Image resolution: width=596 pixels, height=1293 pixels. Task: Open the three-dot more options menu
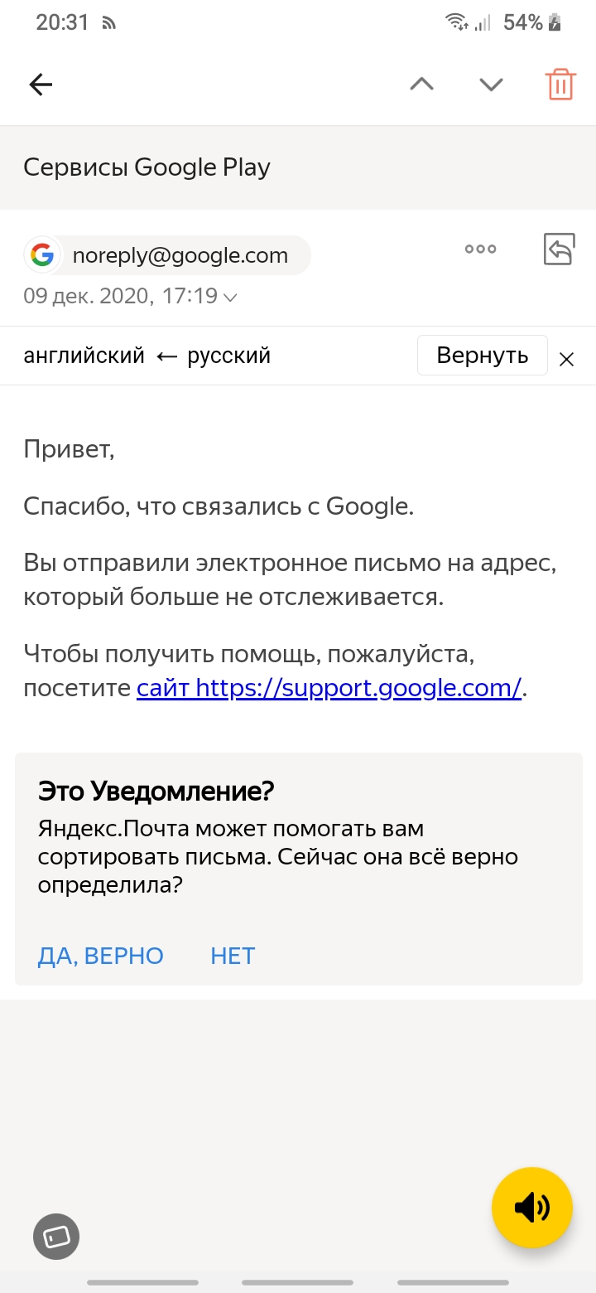coord(480,249)
